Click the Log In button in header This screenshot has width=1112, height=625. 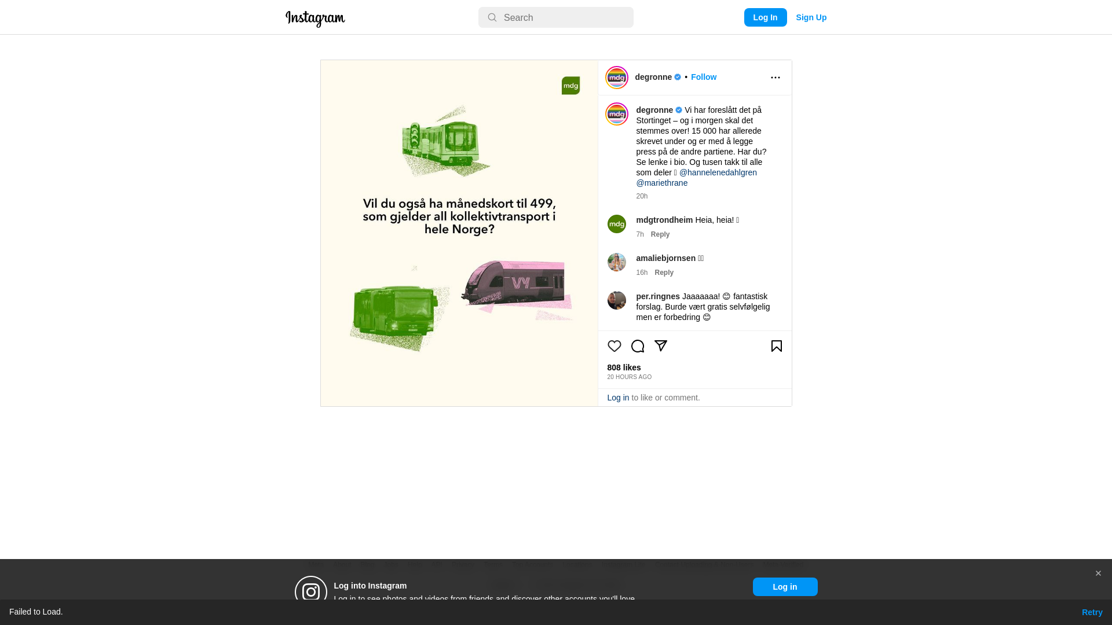[766, 17]
